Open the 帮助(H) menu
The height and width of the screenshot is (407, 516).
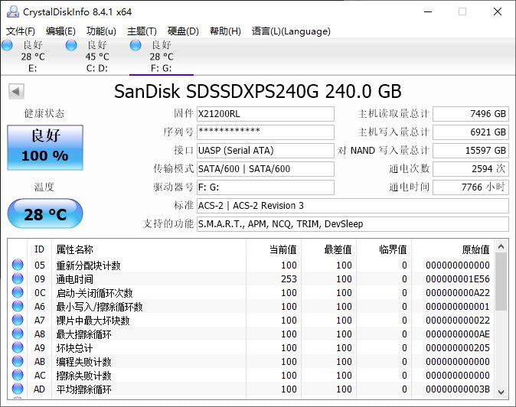(225, 31)
